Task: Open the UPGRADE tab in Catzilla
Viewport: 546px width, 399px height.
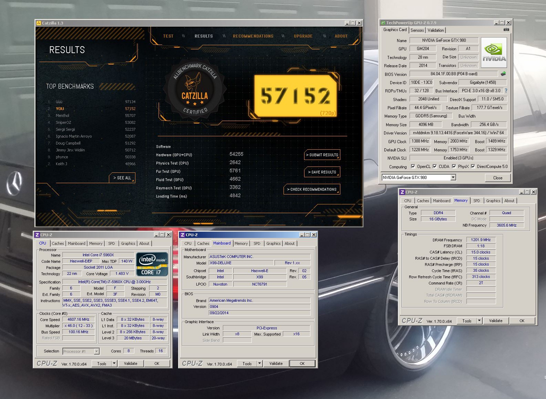Action: (303, 36)
